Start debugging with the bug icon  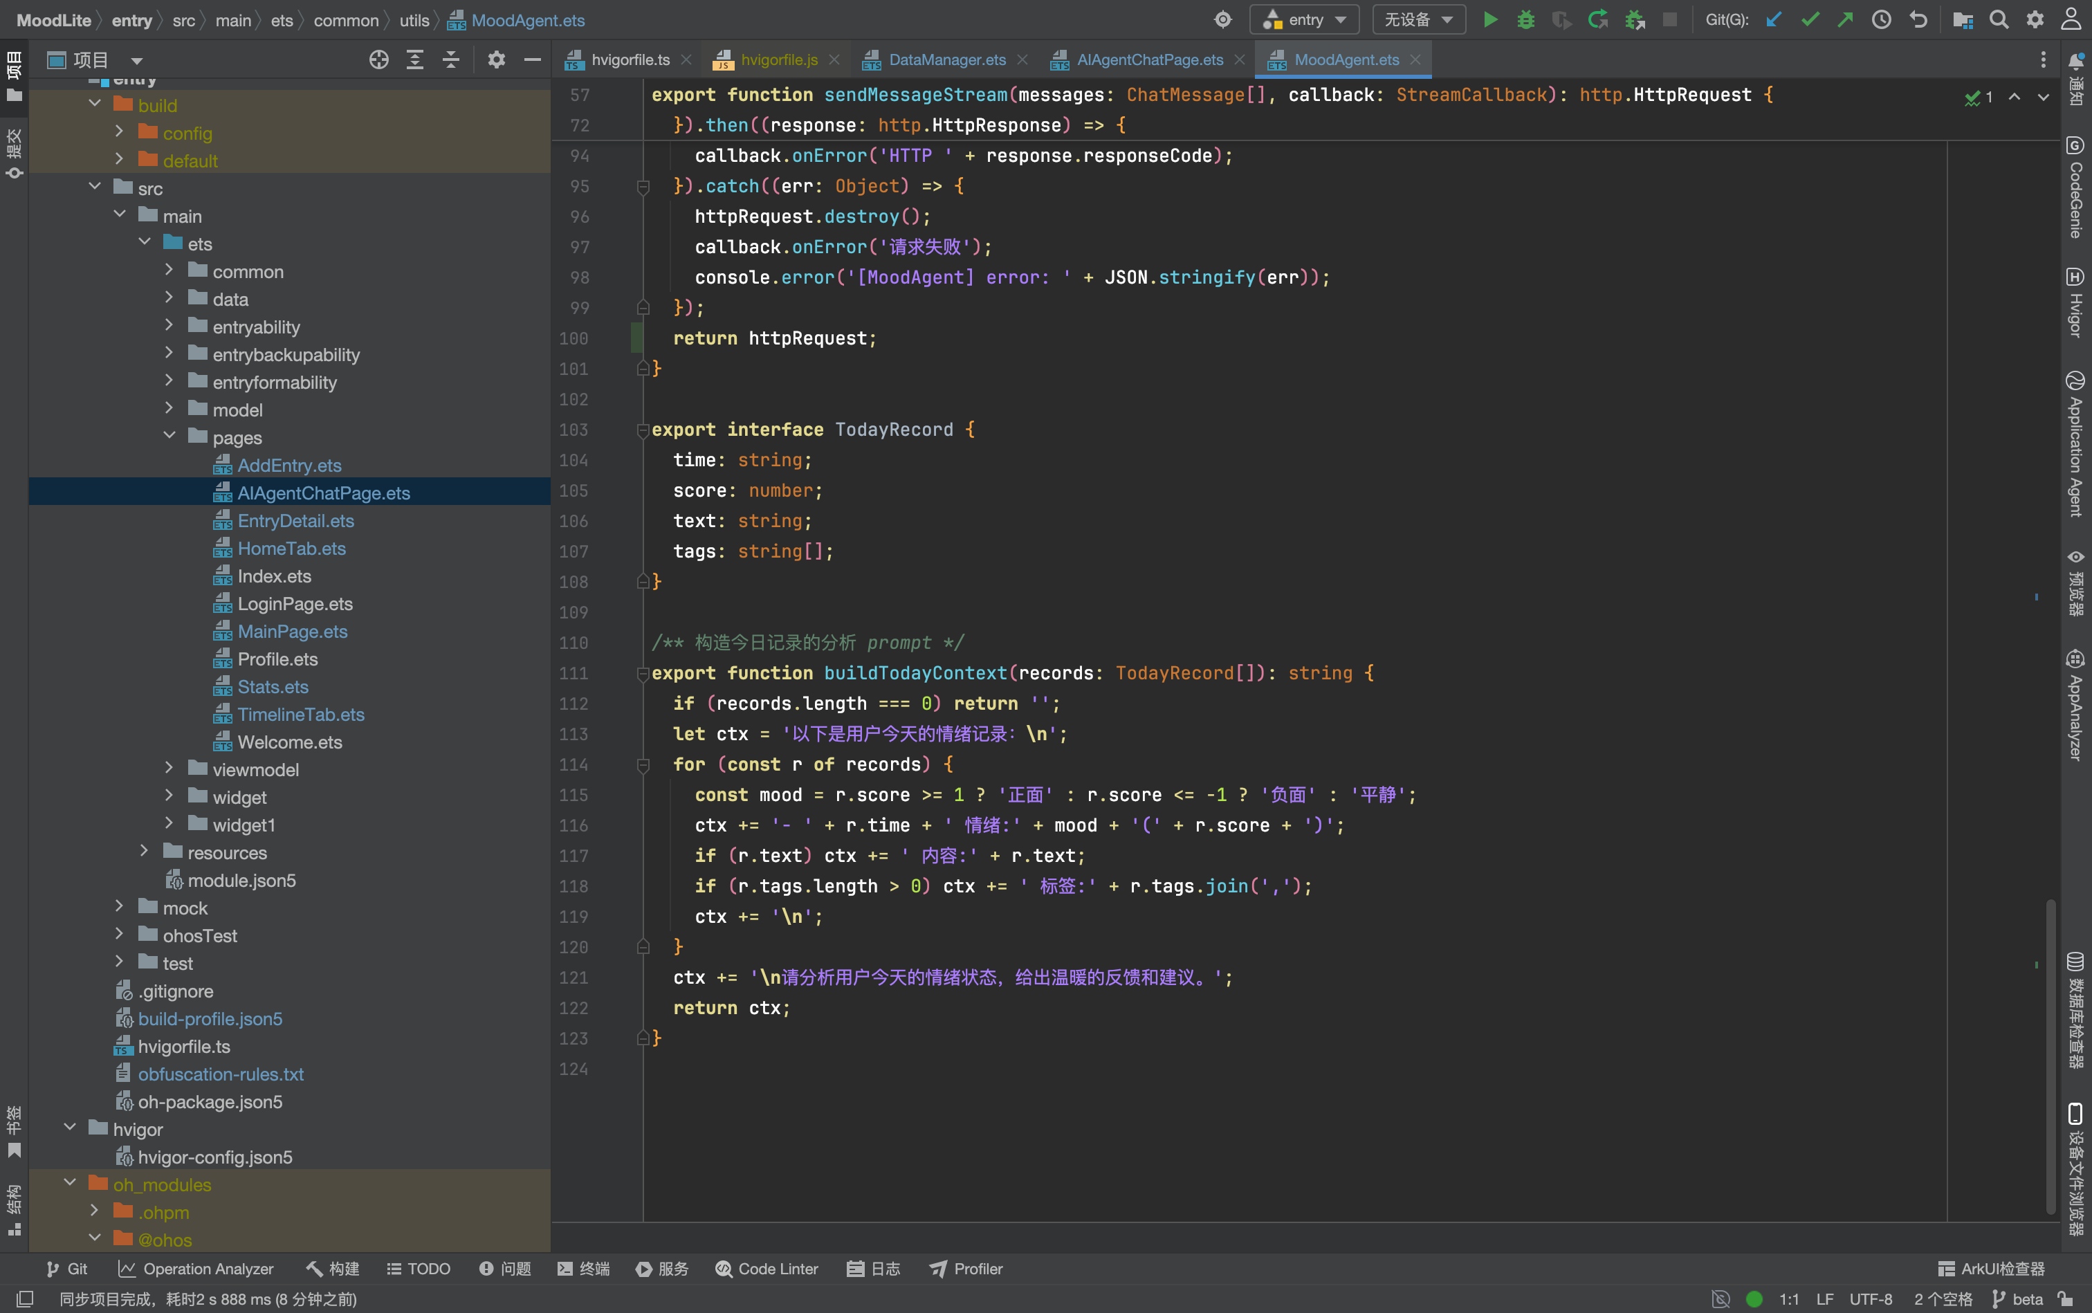click(1526, 20)
